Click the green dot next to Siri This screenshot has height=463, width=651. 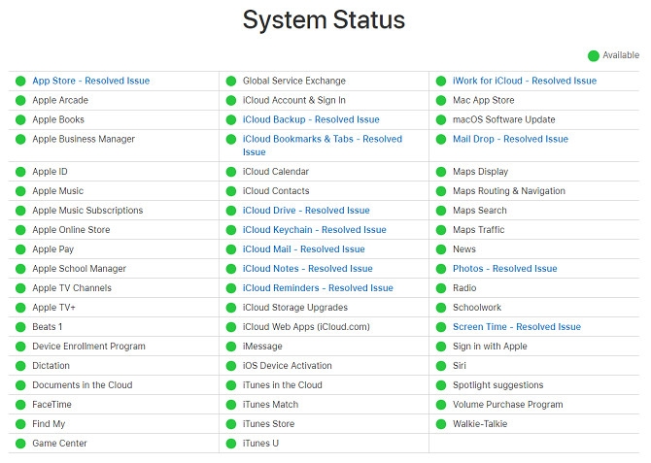tap(441, 366)
